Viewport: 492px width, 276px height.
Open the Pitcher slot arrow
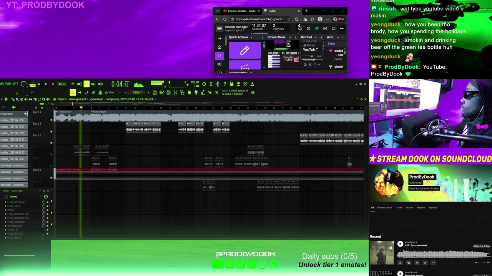(x=5, y=210)
